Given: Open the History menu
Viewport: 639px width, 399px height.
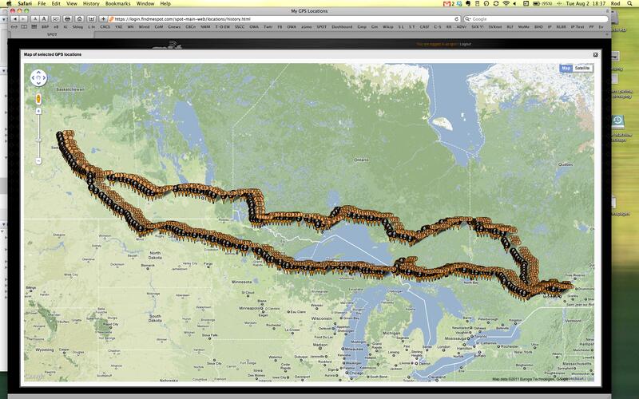Looking at the screenshot, I should coord(89,3).
